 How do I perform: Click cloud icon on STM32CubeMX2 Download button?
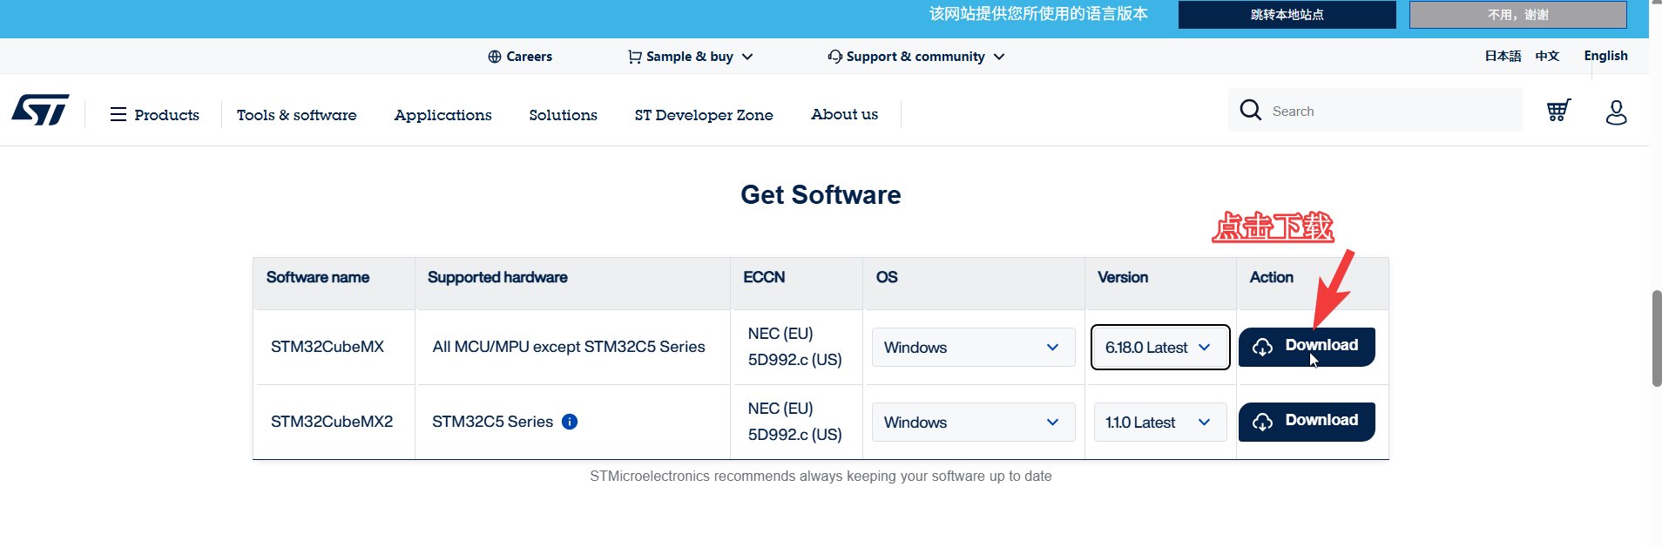1262,422
